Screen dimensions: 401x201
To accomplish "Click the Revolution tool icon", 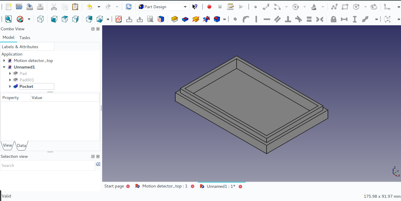I will pyautogui.click(x=196, y=19).
